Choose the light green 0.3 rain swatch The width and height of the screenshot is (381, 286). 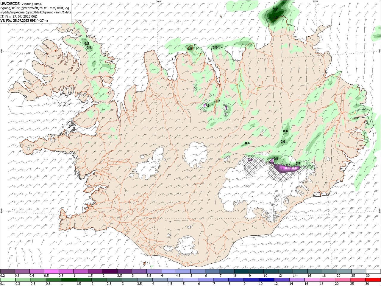(x=23, y=280)
